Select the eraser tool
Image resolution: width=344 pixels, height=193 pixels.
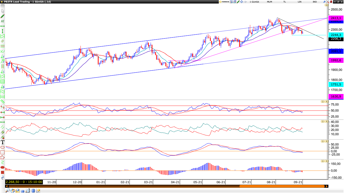click(3, 132)
